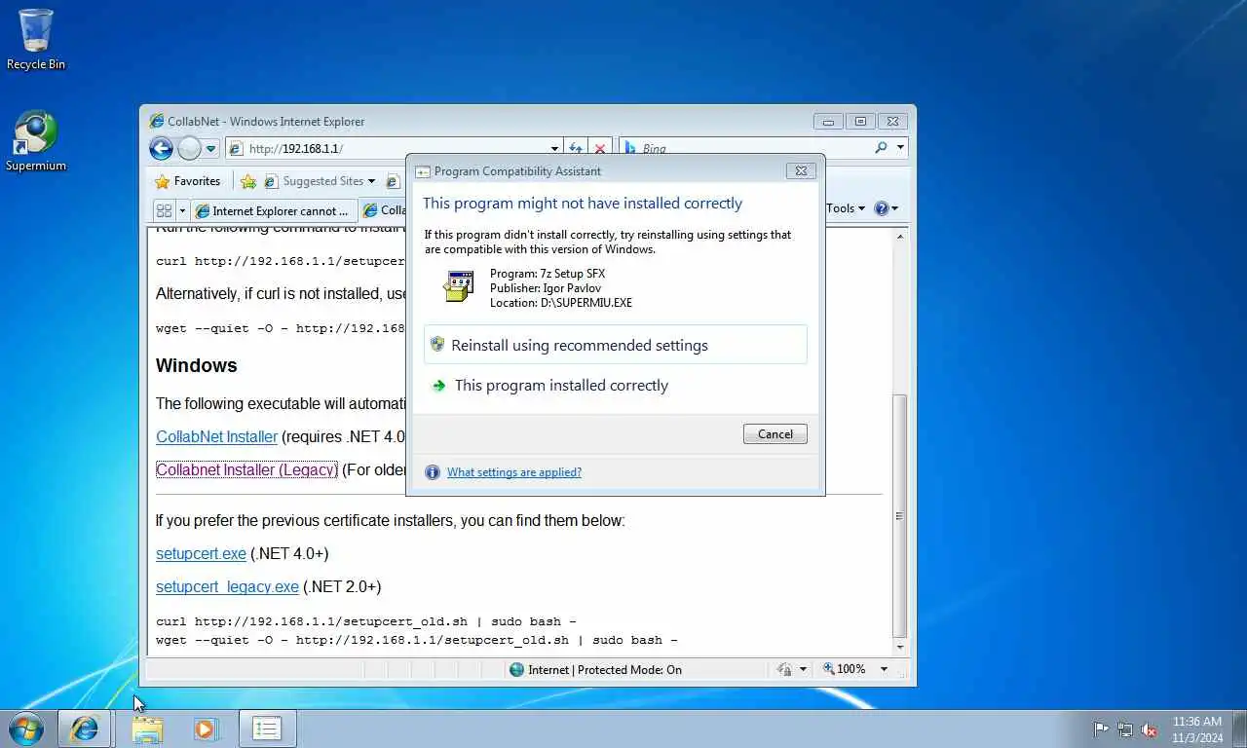Click the Program Compatibility Assistant taskbar button
This screenshot has width=1247, height=748.
click(267, 729)
